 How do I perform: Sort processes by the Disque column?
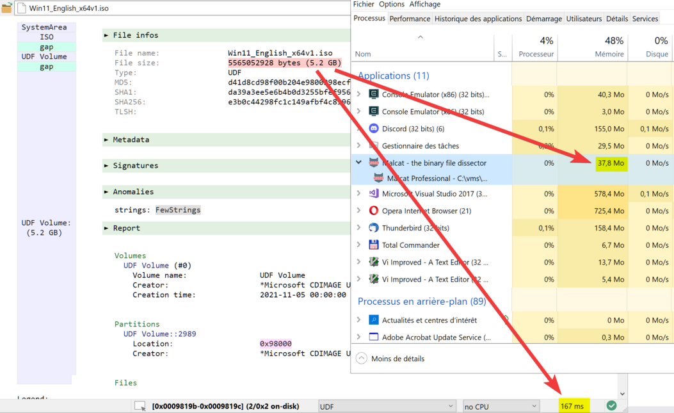(649, 47)
